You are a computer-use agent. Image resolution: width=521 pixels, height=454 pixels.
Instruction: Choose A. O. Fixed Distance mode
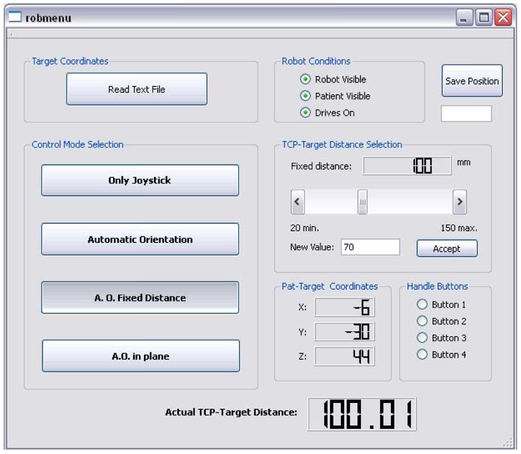[x=140, y=298]
